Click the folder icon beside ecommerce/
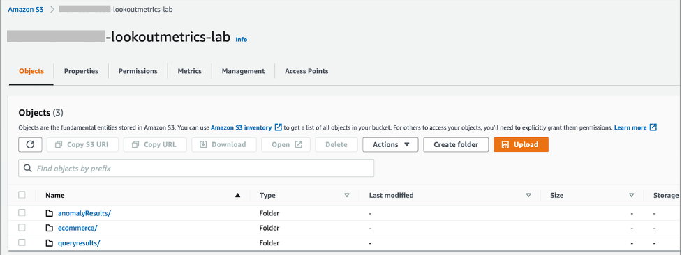Image resolution: width=682 pixels, height=255 pixels. pyautogui.click(x=49, y=228)
